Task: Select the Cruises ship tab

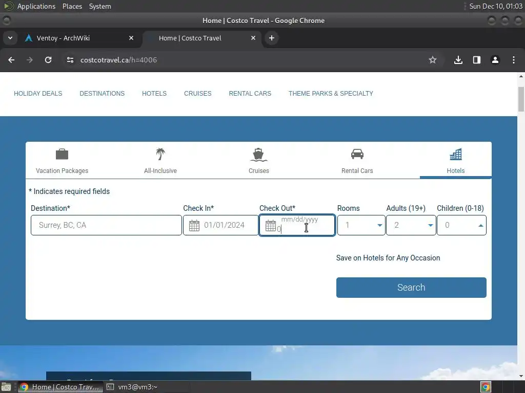Action: pos(258,161)
